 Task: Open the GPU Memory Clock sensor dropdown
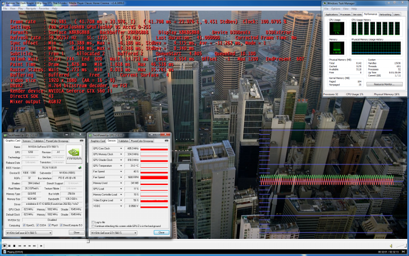[121, 154]
